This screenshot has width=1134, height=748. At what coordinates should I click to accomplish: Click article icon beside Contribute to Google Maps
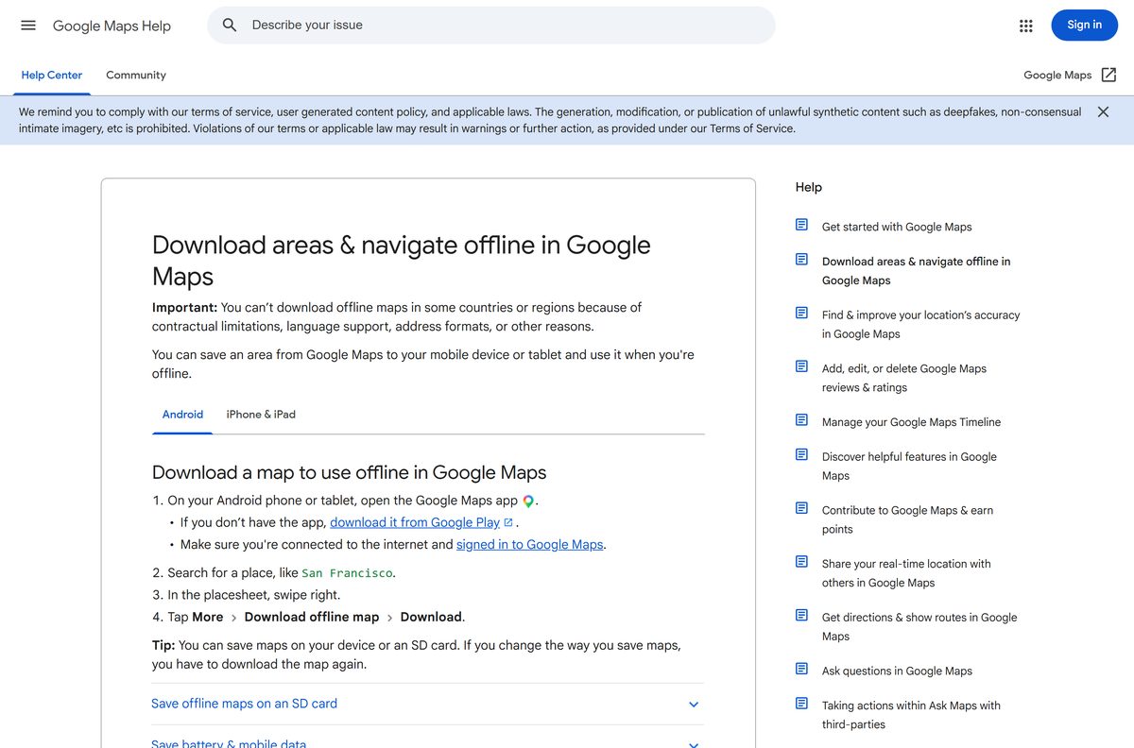(801, 509)
